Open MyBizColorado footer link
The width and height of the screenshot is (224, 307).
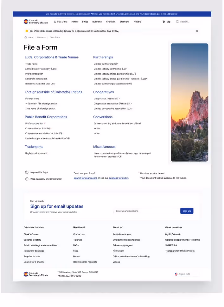coord(173,234)
